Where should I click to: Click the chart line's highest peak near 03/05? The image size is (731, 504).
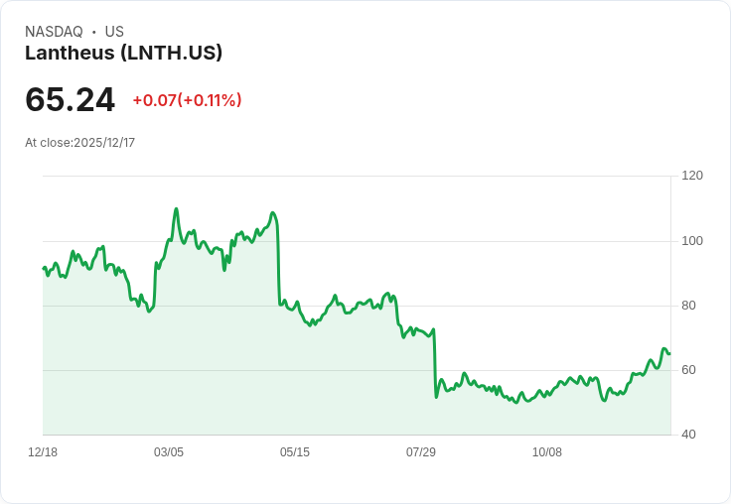pos(176,209)
